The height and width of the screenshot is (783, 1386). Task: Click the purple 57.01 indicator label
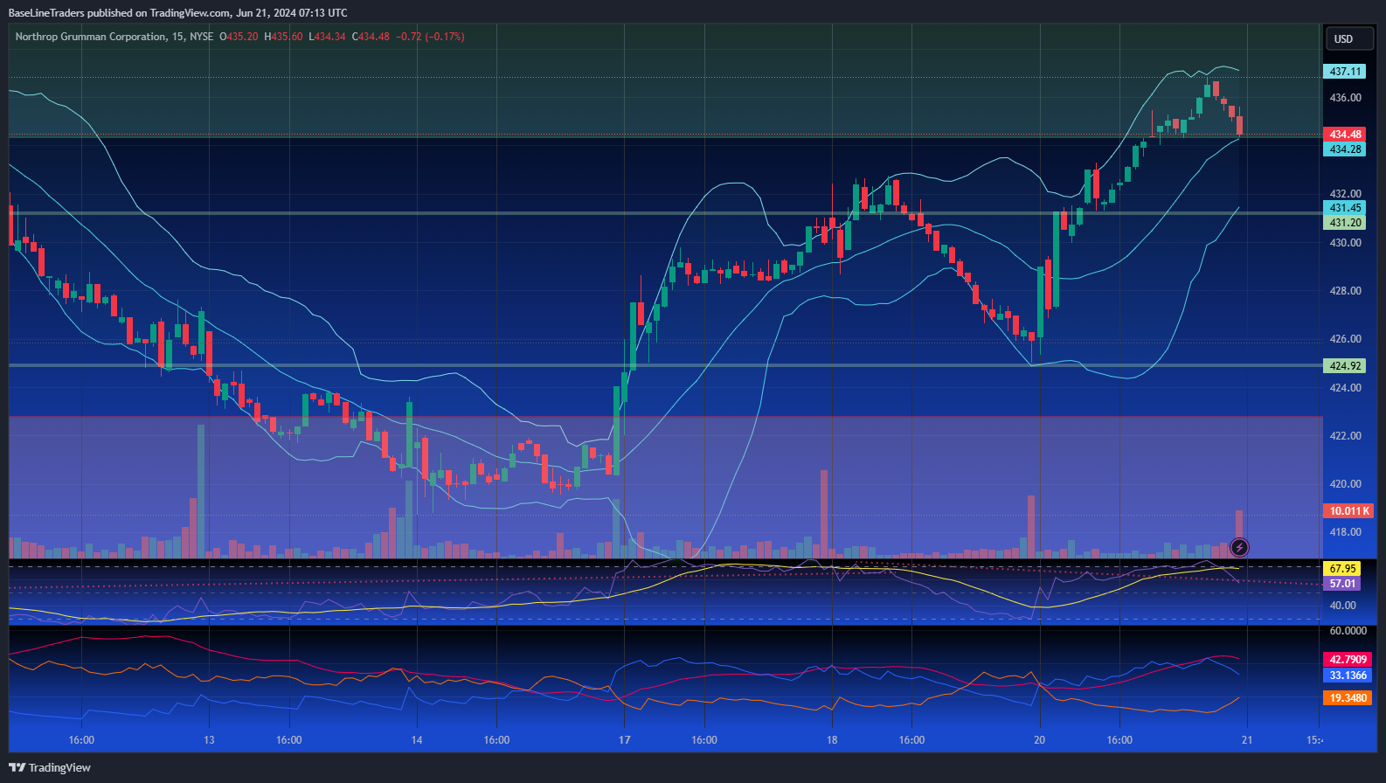click(x=1342, y=584)
